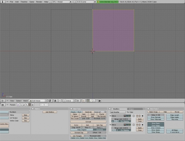This screenshot has width=185, height=141.
Task: Toggle Draw Edges option
Action: pos(156,126)
